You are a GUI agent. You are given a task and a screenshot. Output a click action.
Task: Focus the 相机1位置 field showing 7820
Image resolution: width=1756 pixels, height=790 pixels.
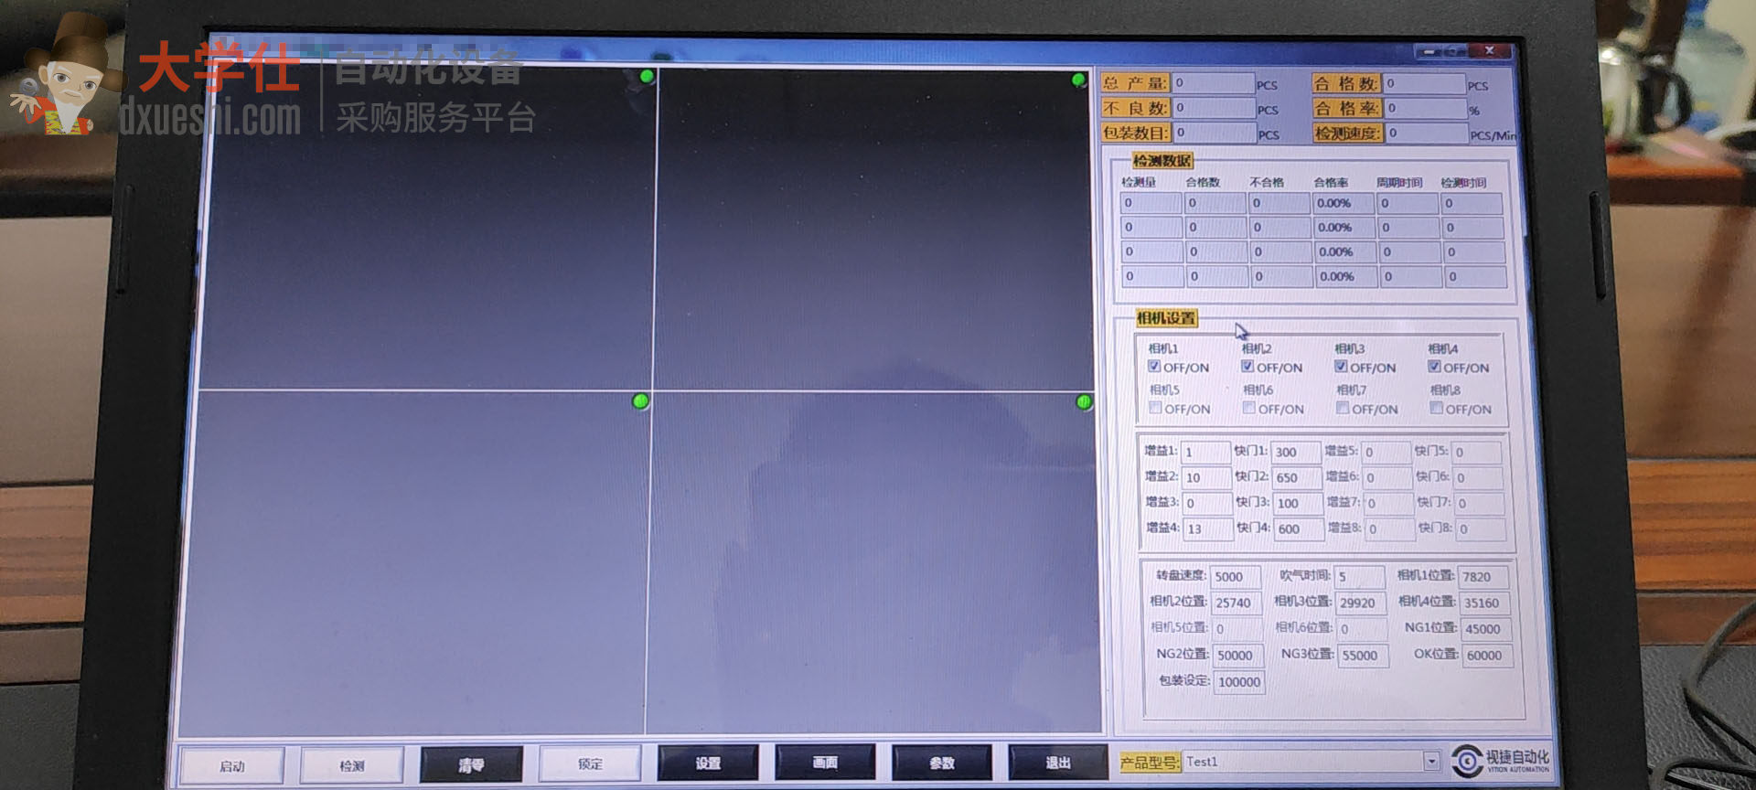[1483, 577]
